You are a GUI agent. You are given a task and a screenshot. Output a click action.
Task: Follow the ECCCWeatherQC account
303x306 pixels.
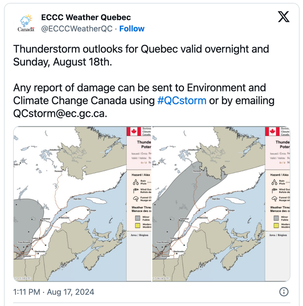[x=132, y=29]
